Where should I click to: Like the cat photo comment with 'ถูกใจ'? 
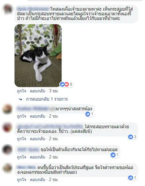pos(22,91)
